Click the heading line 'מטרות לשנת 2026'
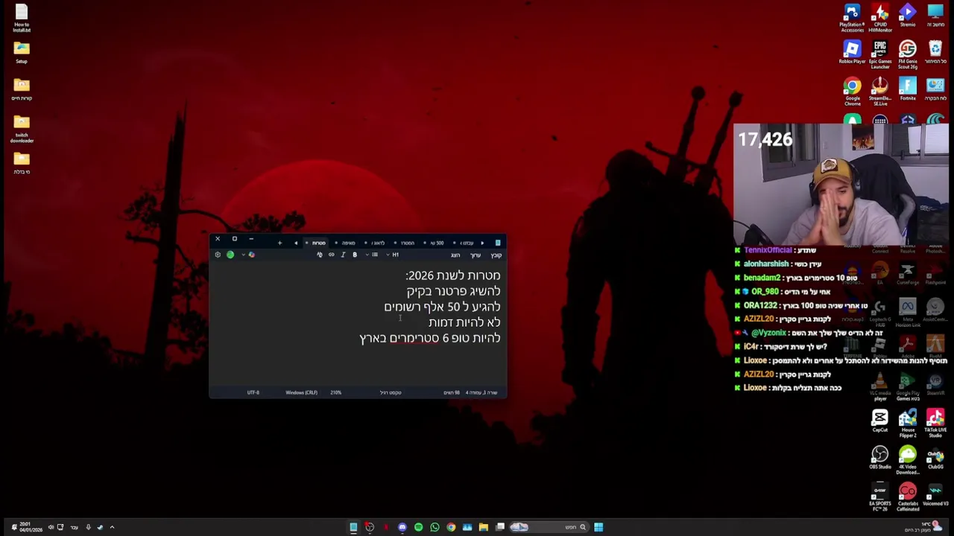 tap(452, 275)
